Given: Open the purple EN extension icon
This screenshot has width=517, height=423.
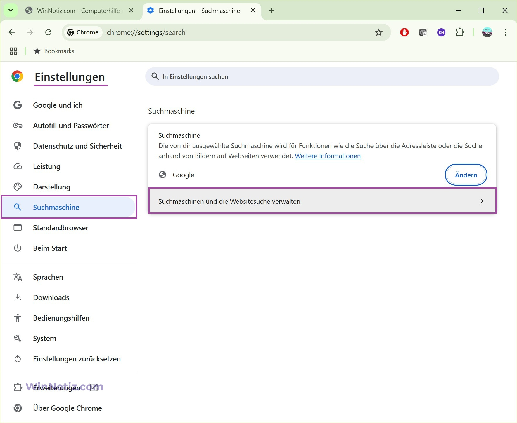Looking at the screenshot, I should 441,32.
